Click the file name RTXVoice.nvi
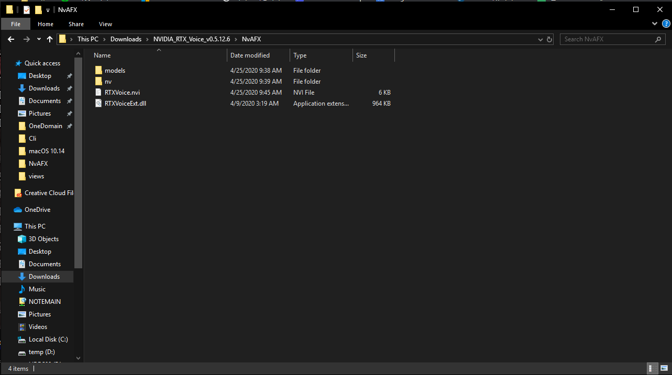Screen dimensions: 672x375 click(122, 93)
